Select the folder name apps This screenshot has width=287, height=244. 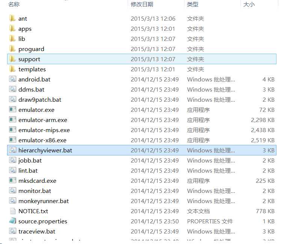(x=25, y=29)
